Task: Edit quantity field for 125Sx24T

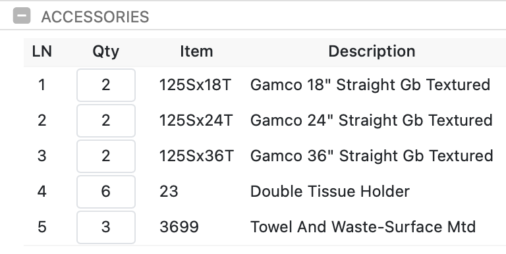Action: pos(106,120)
